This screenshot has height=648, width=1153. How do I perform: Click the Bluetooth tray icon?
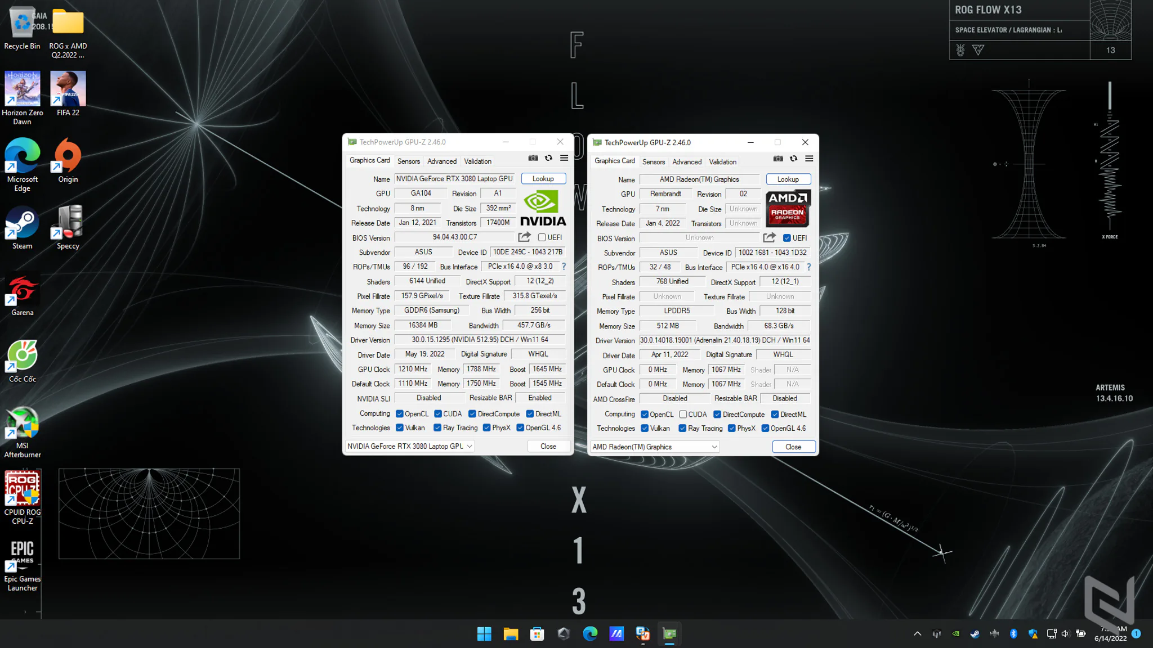[x=1013, y=634]
